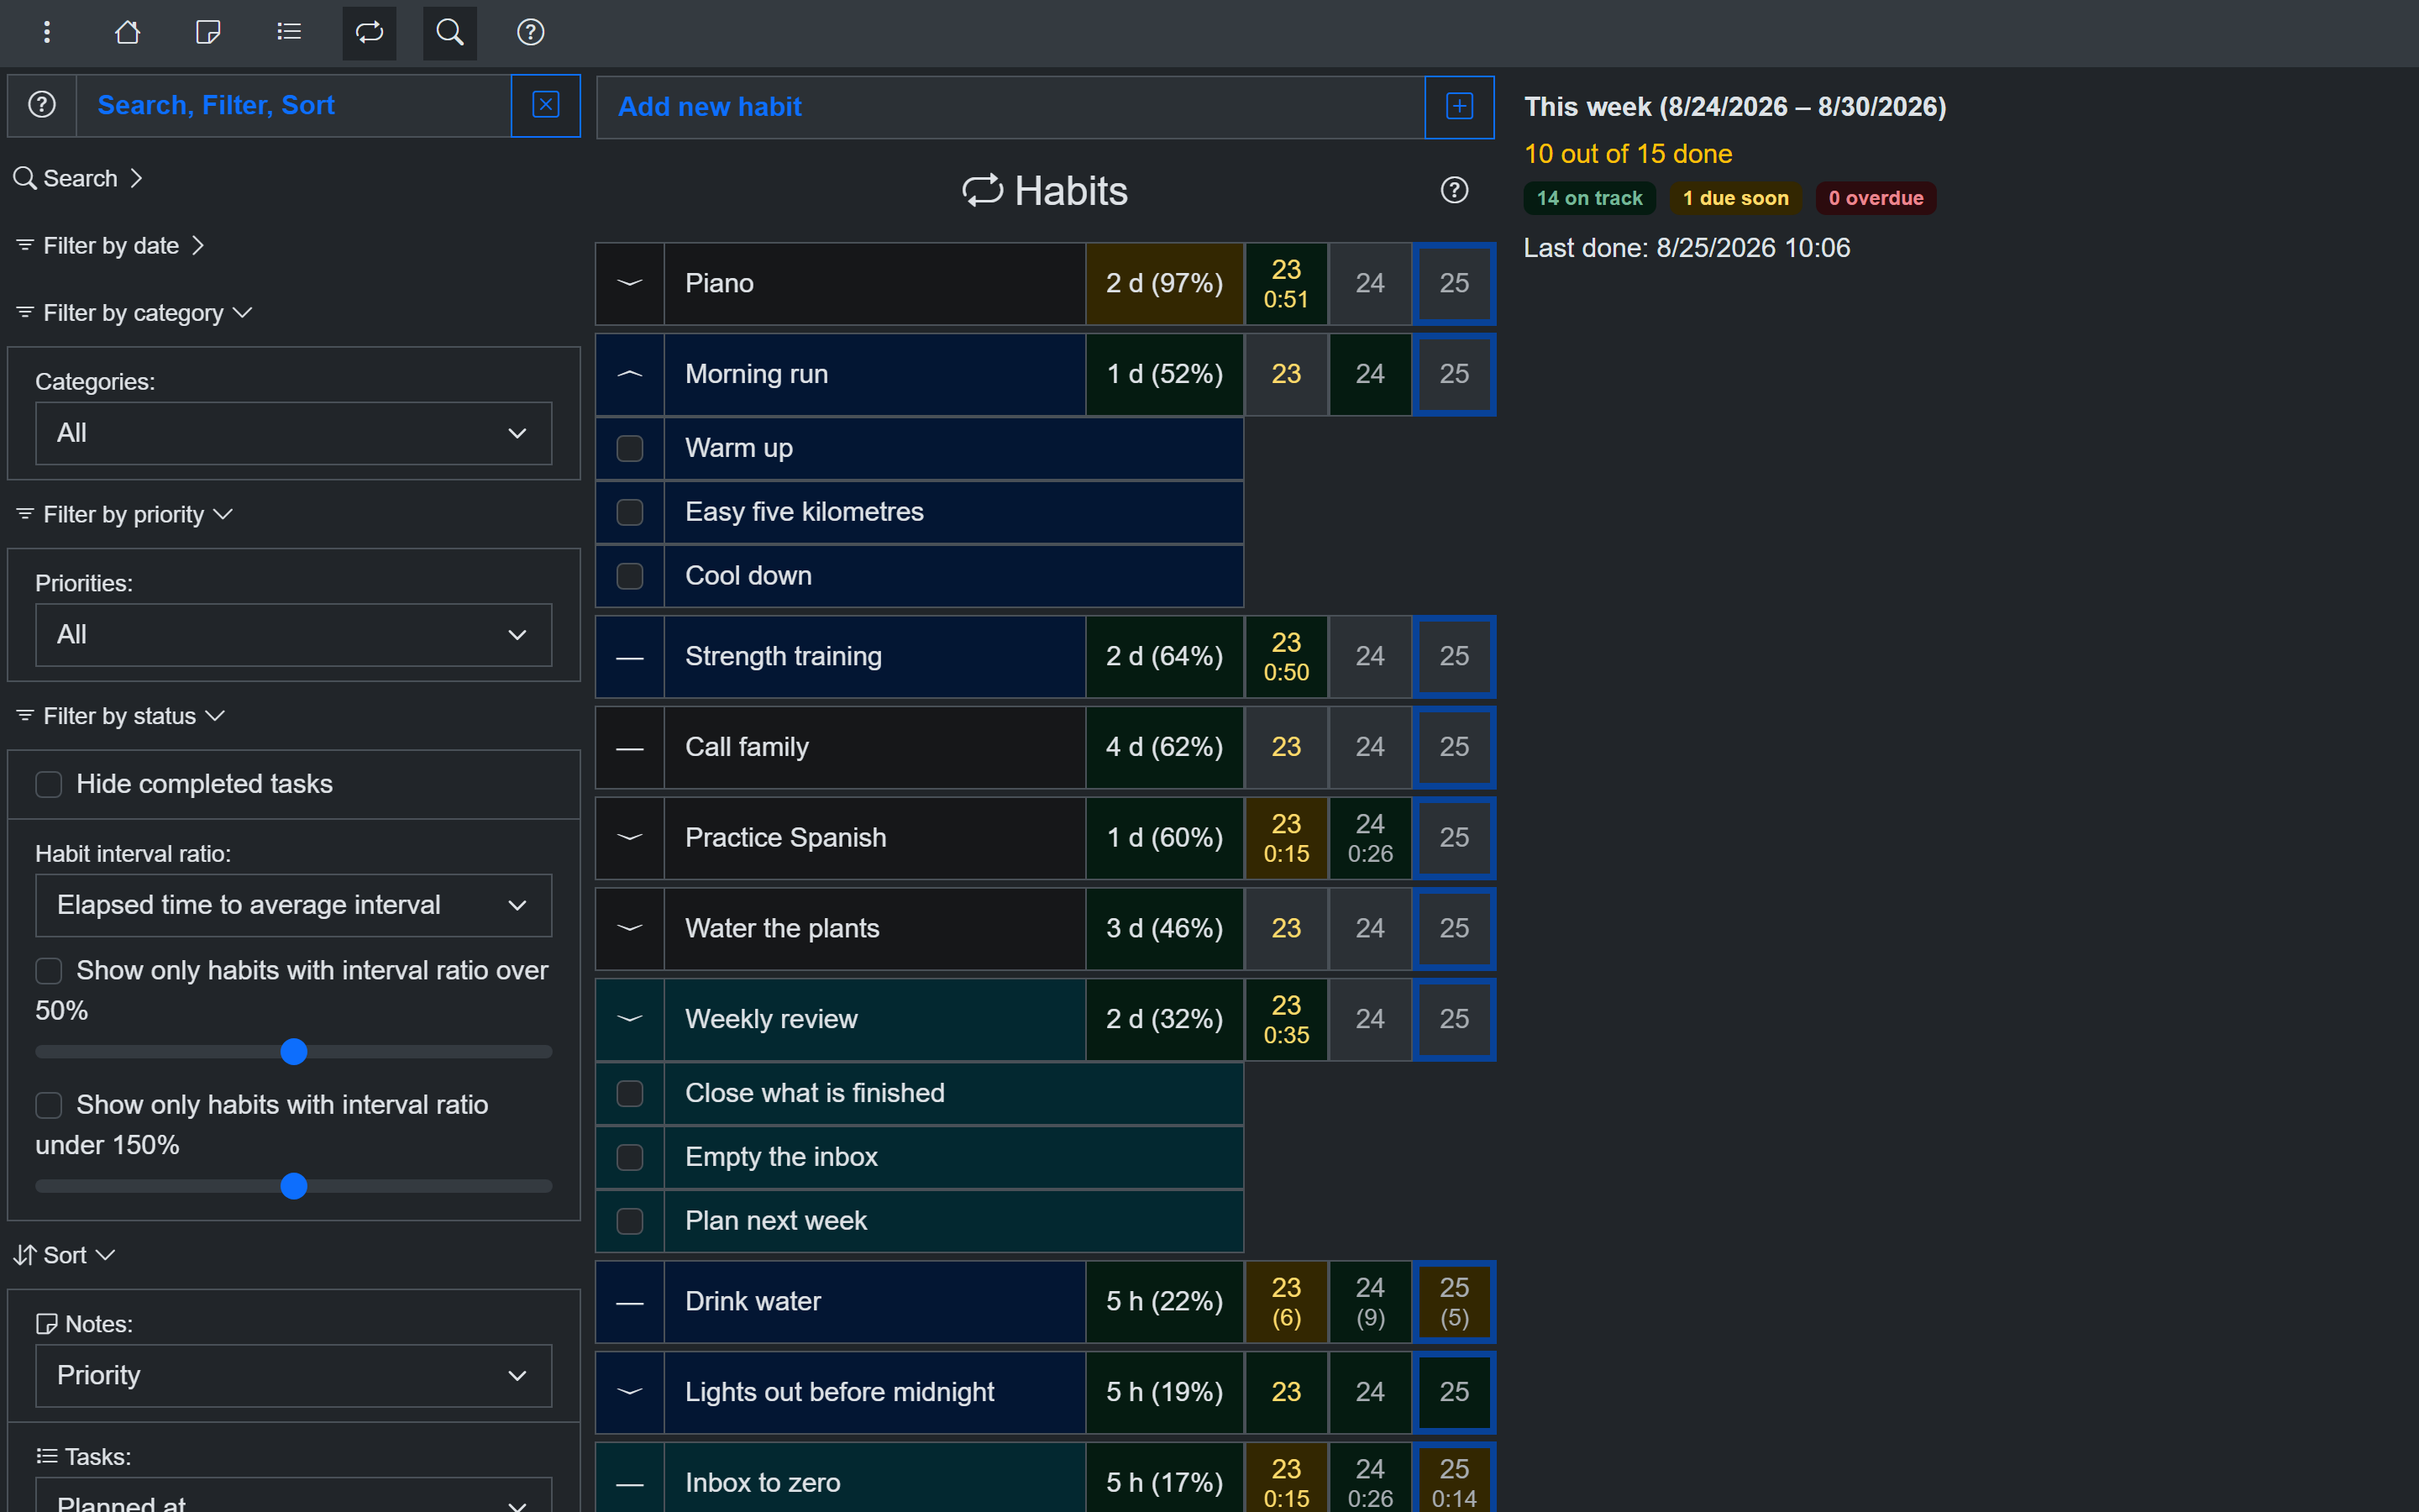The image size is (2419, 1512).
Task: Select Piano interval 2 d (97%)
Action: click(x=1164, y=283)
